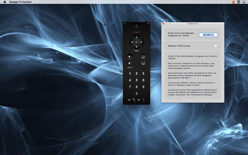Close the remote with the red X icon
Viewport: 248px width, 155px height.
148,24
